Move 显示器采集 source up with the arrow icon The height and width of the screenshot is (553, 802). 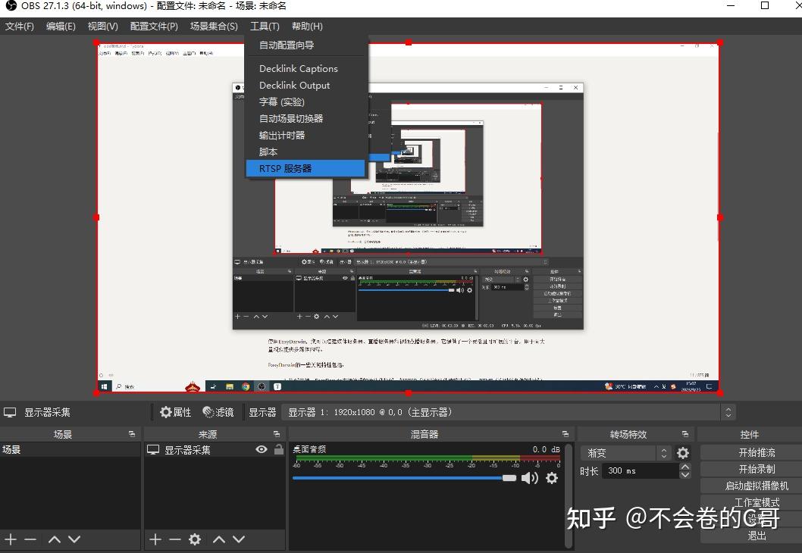(219, 539)
